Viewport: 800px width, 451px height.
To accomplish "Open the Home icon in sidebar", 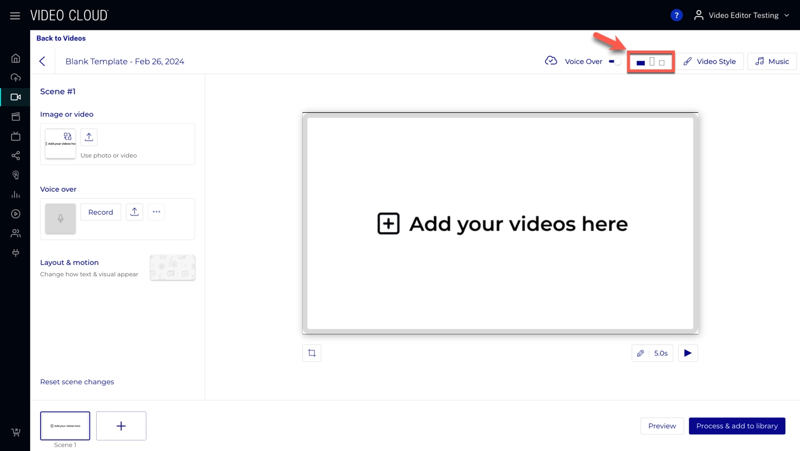I will click(16, 58).
